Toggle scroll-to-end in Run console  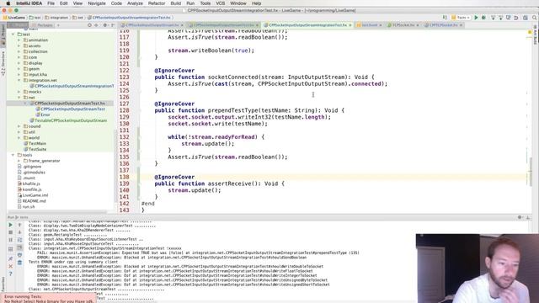[19, 247]
